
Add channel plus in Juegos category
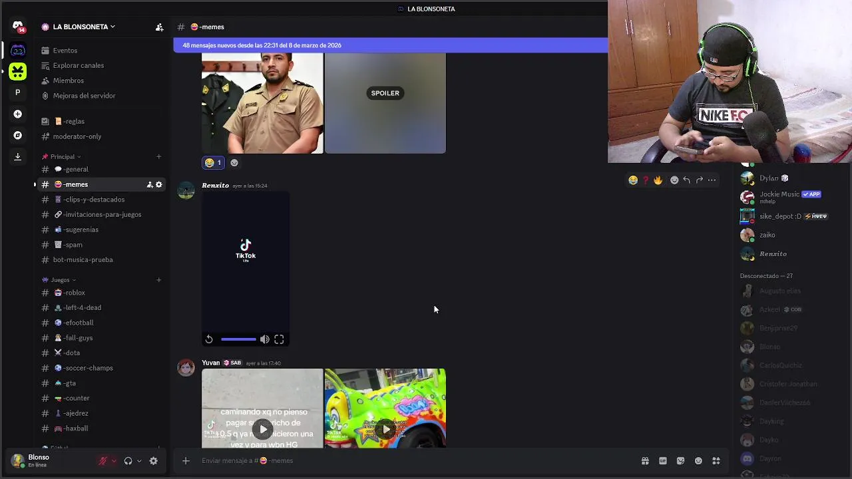(x=158, y=279)
